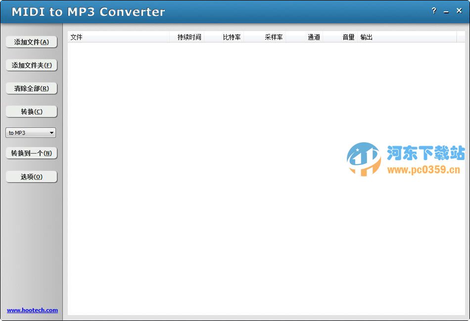Select 'to MP3' from the format selector

(x=20, y=132)
